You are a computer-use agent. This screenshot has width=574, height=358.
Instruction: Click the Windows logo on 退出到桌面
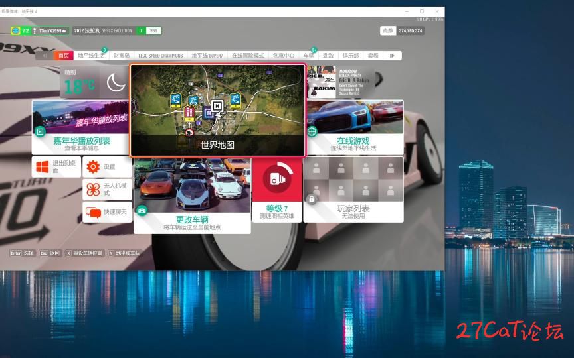click(x=42, y=167)
